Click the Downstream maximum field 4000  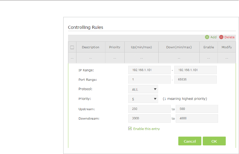coord(197,118)
